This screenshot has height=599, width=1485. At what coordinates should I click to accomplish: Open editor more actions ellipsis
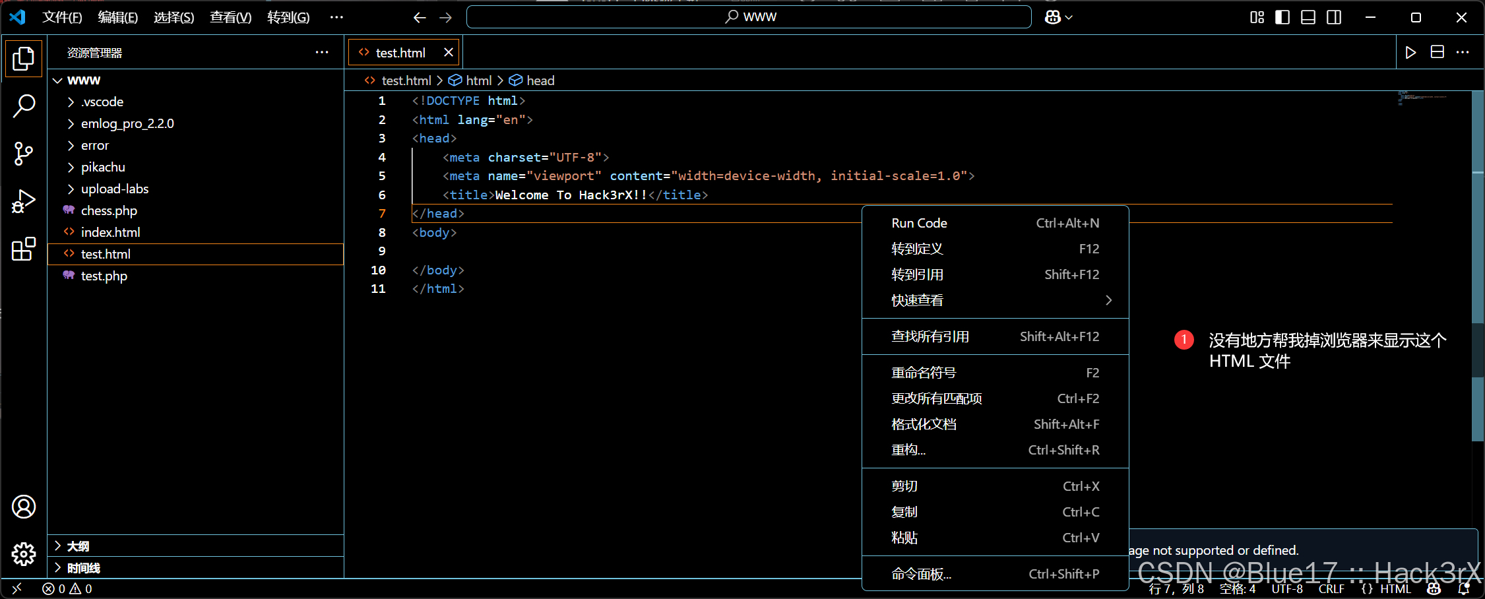pyautogui.click(x=1463, y=52)
